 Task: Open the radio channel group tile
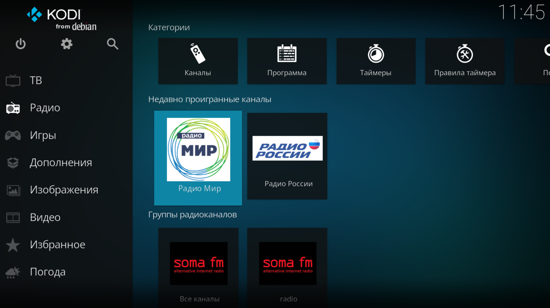coord(287,268)
